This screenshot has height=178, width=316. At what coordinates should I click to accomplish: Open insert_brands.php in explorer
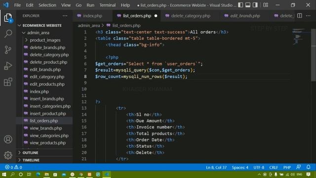(47, 99)
